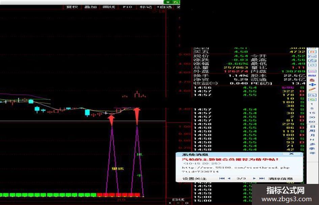Add stock with +自选 button
Screen dimensions: 319x205
pyautogui.click(x=164, y=7)
